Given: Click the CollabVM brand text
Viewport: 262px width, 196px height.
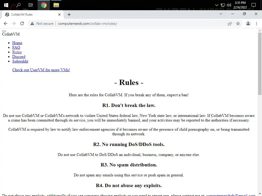Looking at the screenshot, I should pyautogui.click(x=11, y=34).
